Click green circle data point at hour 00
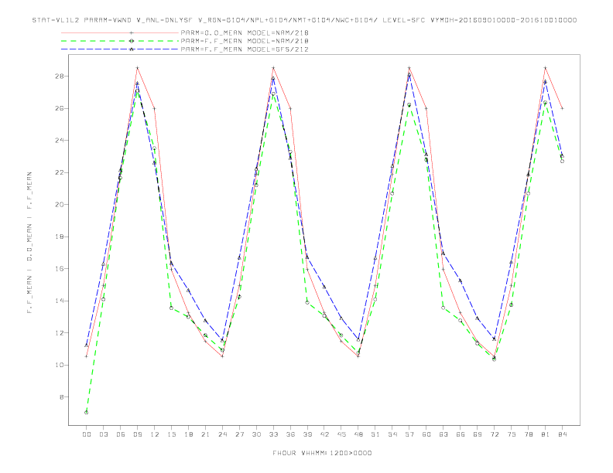This screenshot has width=613, height=473. point(87,413)
